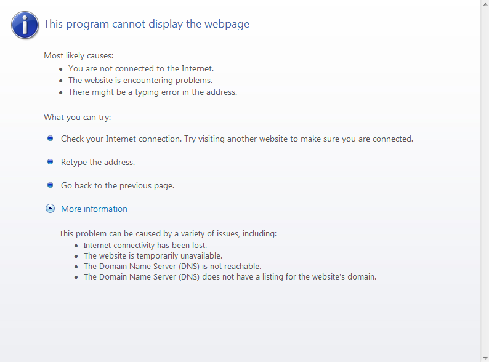489x362 pixels.
Task: Click the More information link
Action: click(x=94, y=209)
